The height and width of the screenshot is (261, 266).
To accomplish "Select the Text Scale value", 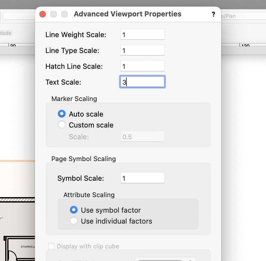I will tap(142, 82).
